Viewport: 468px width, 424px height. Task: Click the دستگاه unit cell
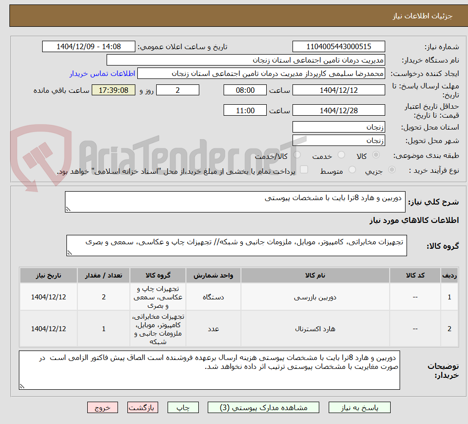pyautogui.click(x=213, y=297)
